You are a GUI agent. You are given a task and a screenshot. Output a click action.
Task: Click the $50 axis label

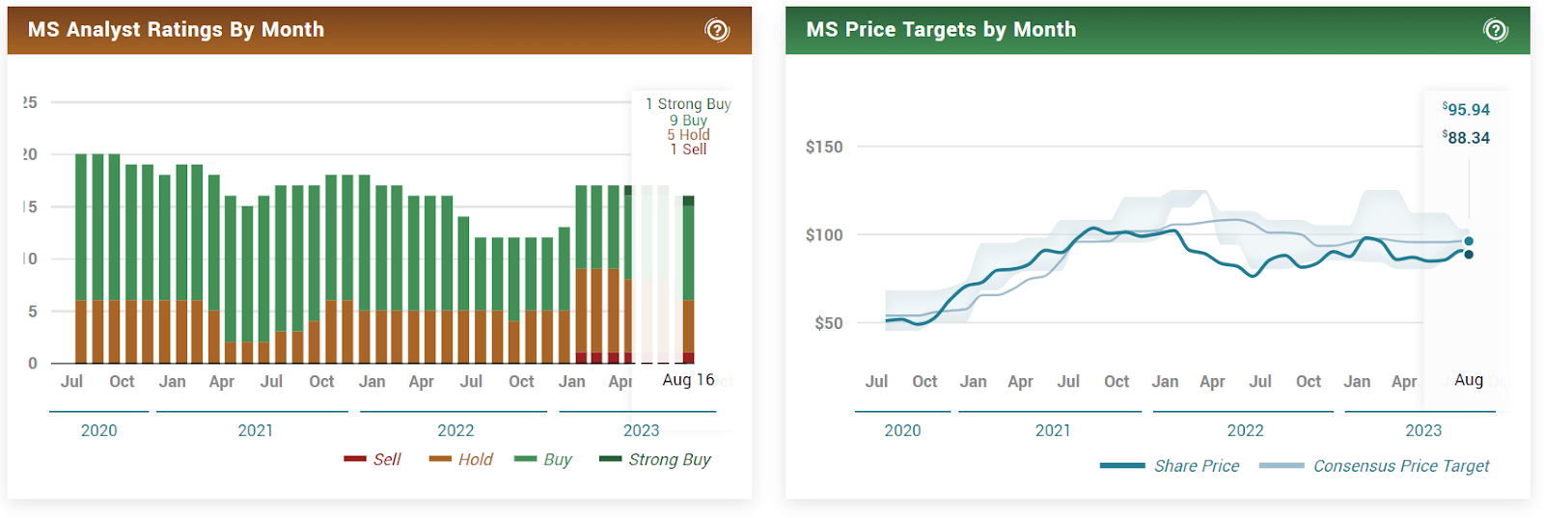click(829, 323)
